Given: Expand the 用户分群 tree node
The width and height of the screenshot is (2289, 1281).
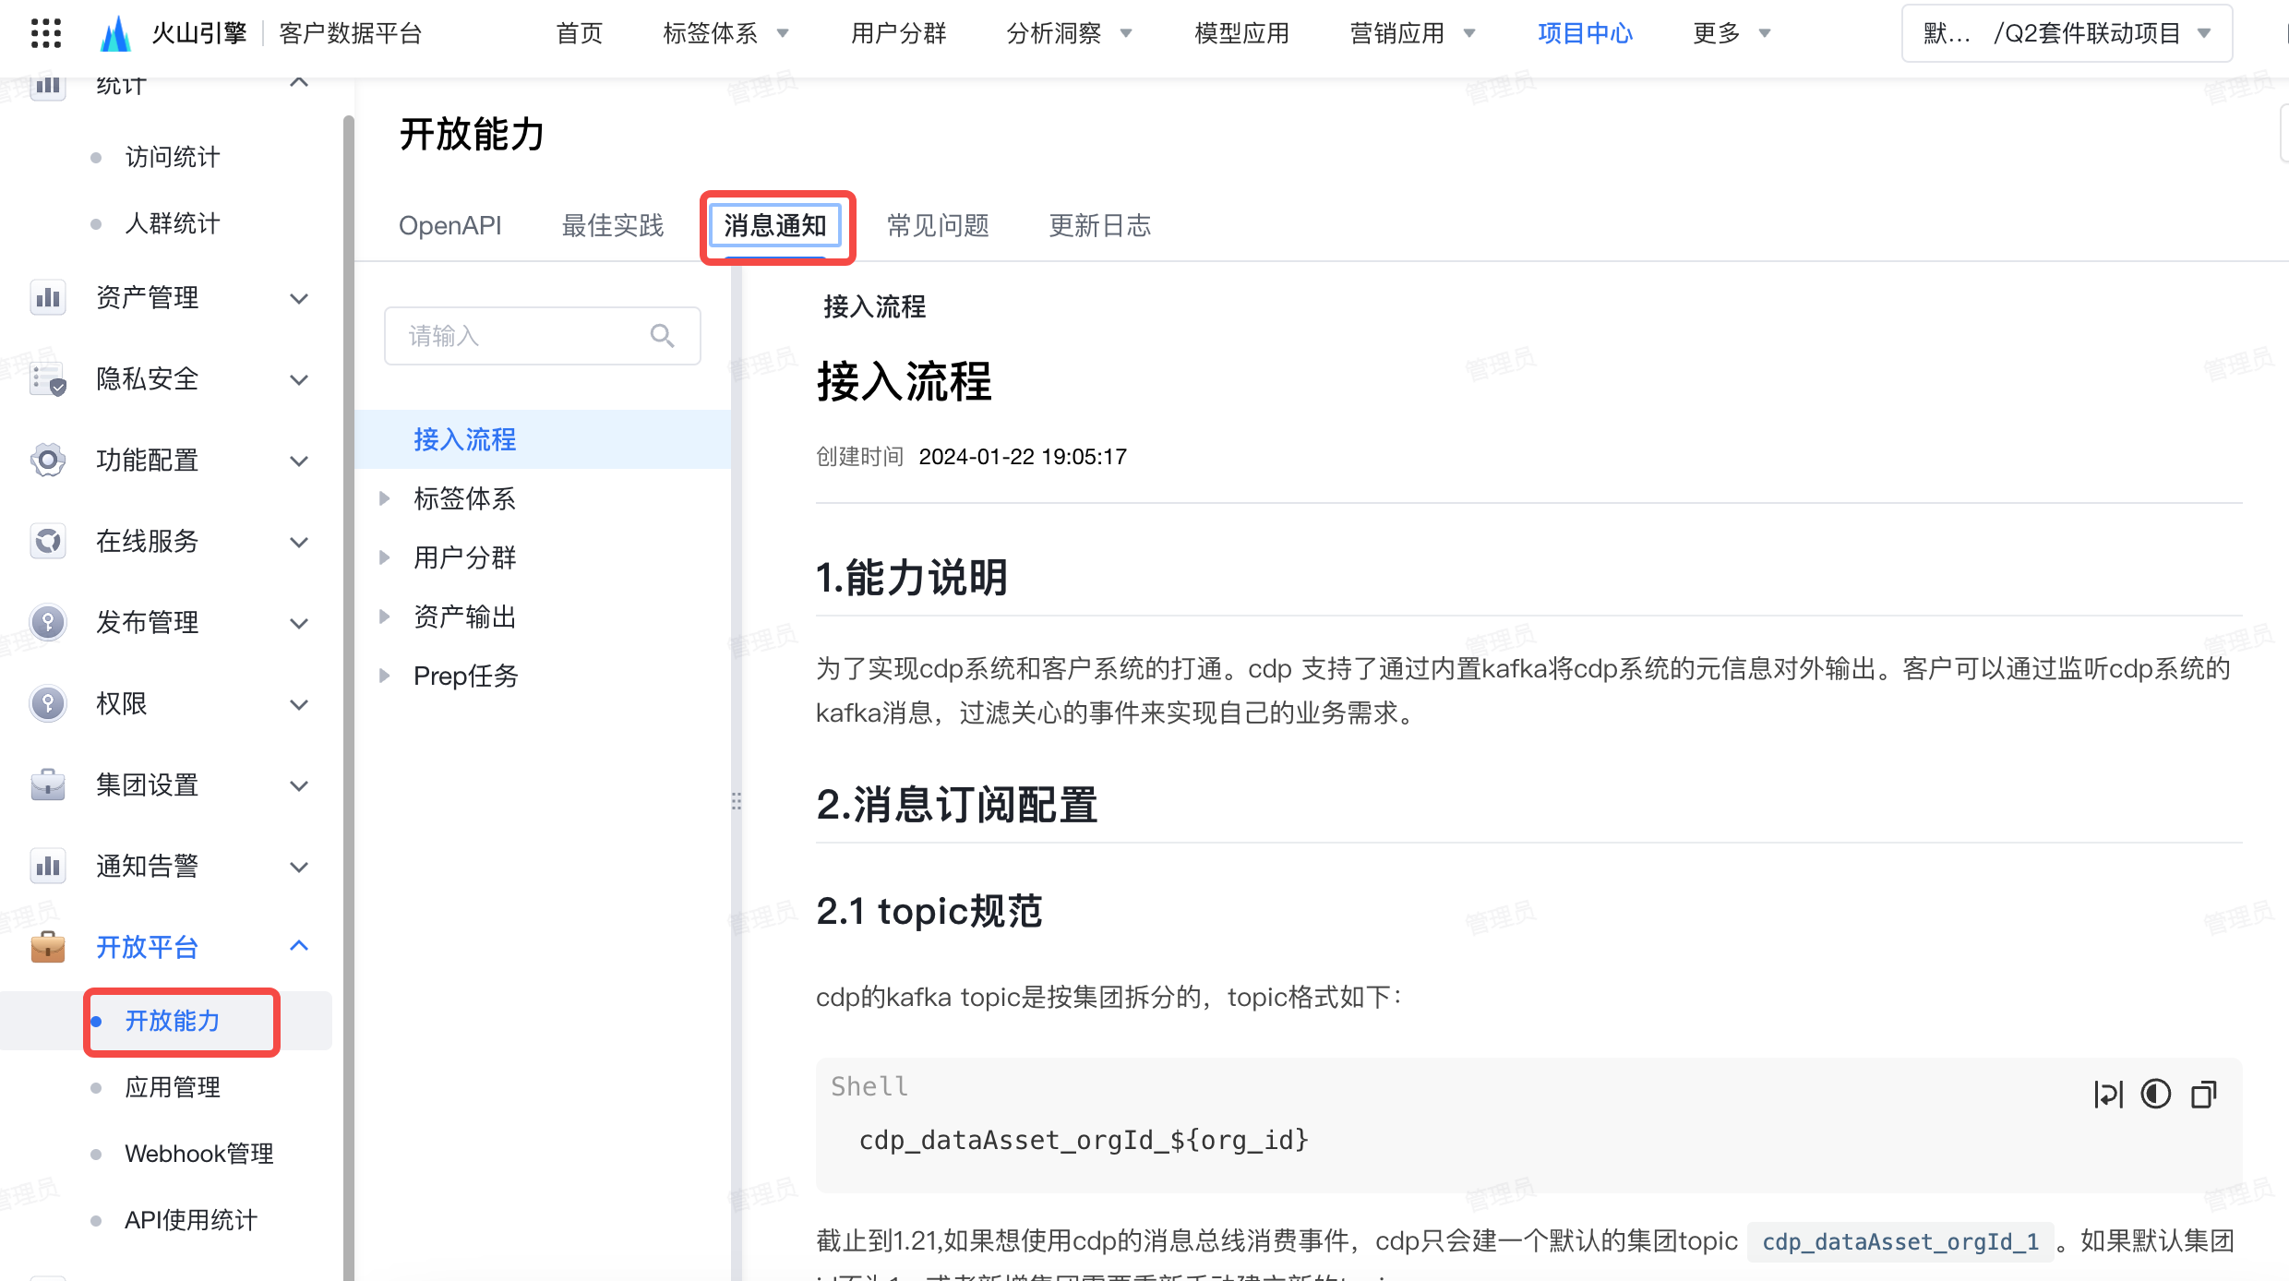Looking at the screenshot, I should (385, 557).
